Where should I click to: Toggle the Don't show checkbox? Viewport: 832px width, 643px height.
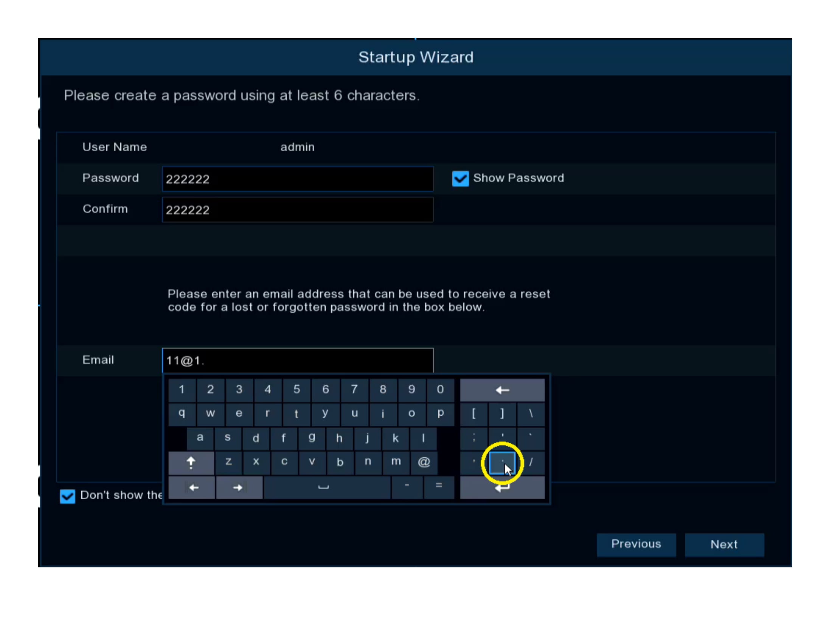pos(67,496)
